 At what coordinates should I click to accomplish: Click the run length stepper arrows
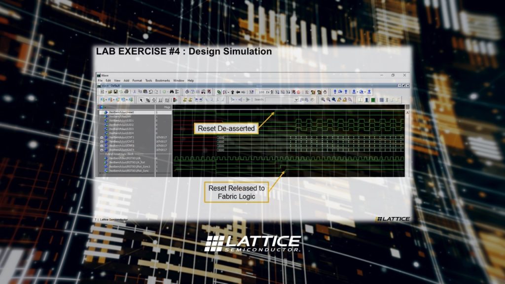tap(272, 92)
